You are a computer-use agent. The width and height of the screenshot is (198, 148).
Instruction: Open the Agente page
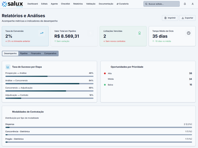tap(54, 4)
